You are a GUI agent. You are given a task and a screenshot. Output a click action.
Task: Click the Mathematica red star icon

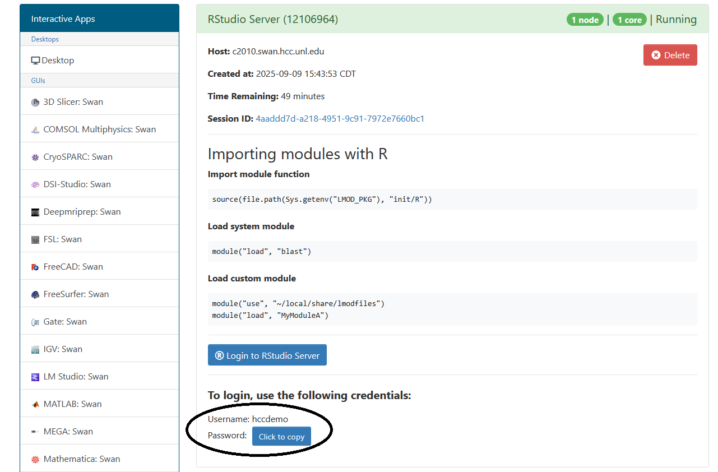[35, 459]
